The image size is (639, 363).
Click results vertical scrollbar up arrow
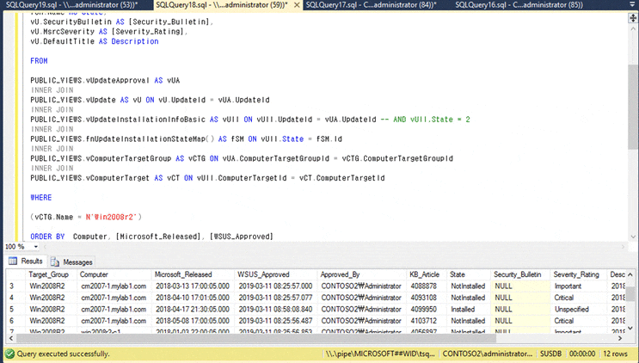point(630,274)
